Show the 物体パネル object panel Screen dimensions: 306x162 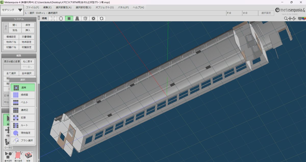11,42
